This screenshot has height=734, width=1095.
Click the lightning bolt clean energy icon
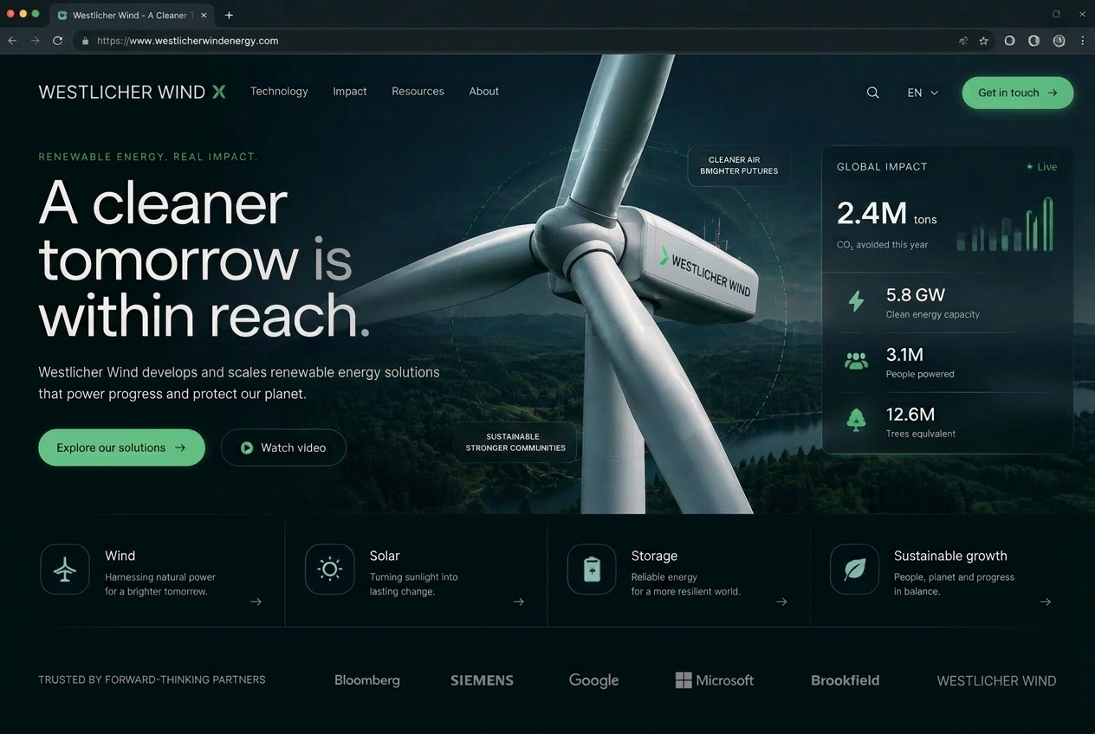(856, 301)
